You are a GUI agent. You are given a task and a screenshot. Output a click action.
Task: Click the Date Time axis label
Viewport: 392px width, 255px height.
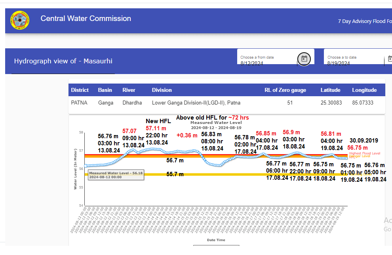(x=216, y=240)
